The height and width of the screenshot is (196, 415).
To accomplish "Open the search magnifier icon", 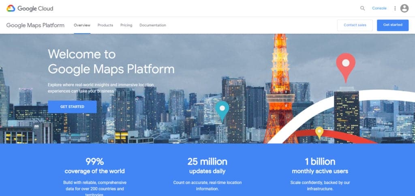I will point(363,8).
